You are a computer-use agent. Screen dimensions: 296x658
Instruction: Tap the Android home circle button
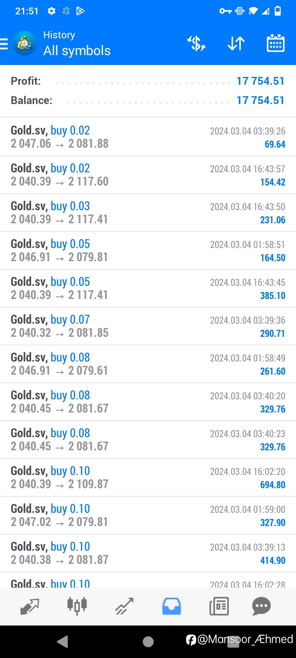coord(148,642)
